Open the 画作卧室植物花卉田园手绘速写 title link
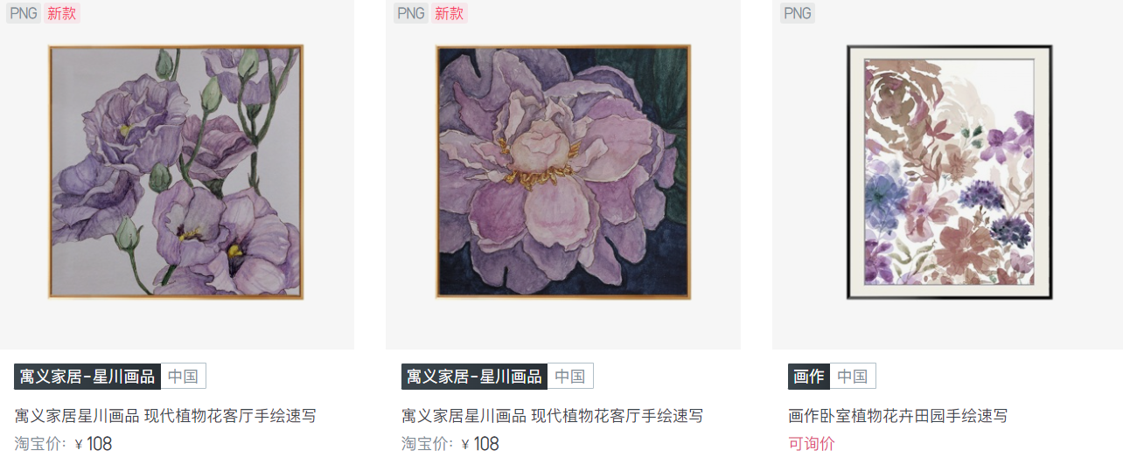Image resolution: width=1123 pixels, height=457 pixels. (898, 416)
